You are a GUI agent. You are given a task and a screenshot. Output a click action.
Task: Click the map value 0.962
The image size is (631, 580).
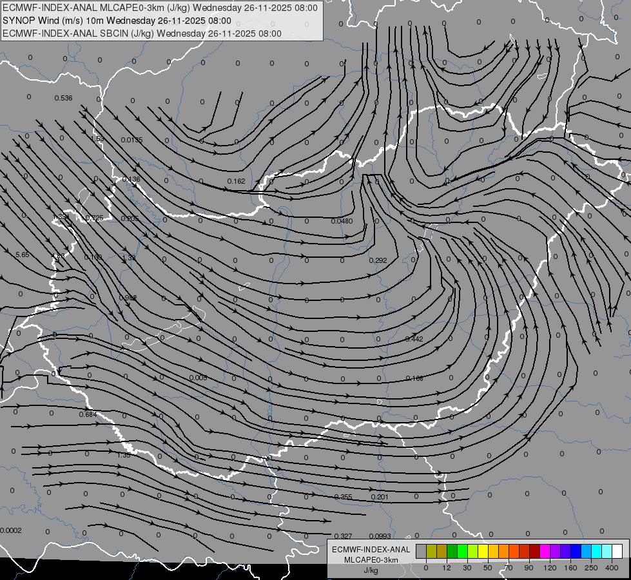tap(128, 298)
